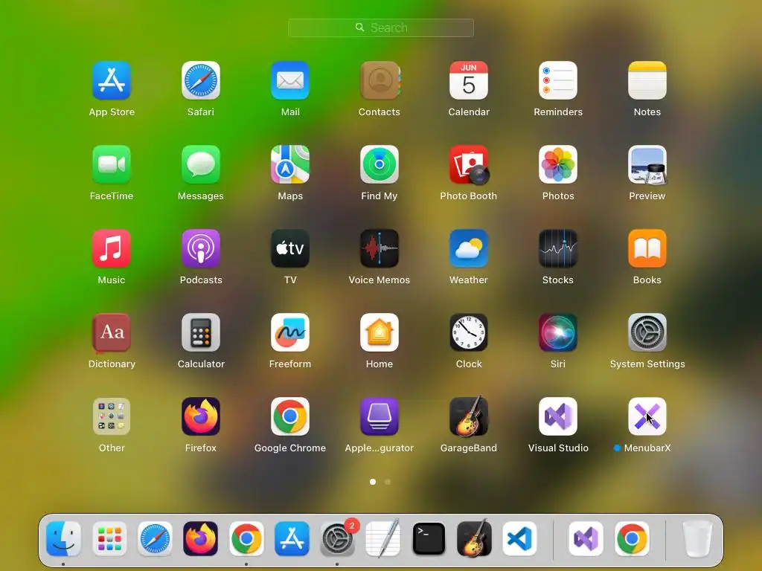Open the first Chrome icon in the Dock
Image resolution: width=762 pixels, height=571 pixels.
pos(246,538)
